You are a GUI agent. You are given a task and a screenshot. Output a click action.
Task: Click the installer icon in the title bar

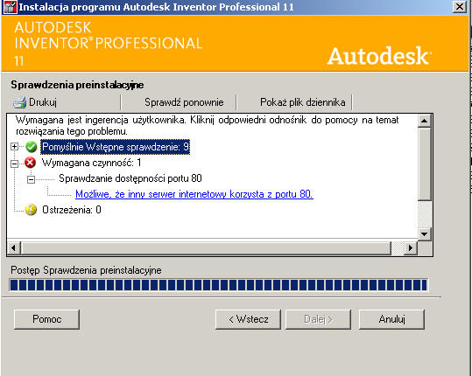click(x=11, y=7)
